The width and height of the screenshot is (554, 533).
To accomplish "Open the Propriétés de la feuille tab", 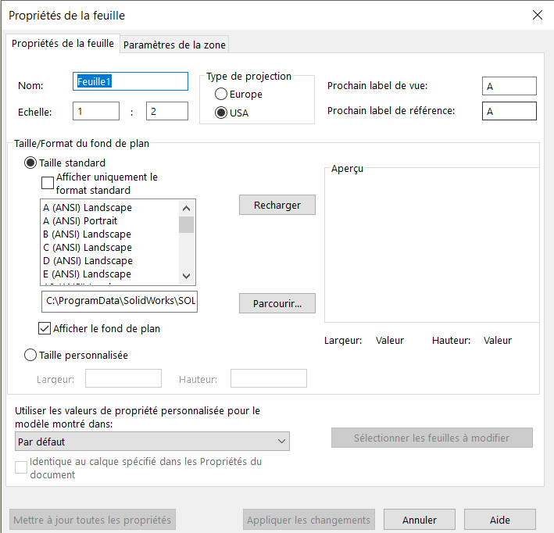I will click(x=63, y=44).
